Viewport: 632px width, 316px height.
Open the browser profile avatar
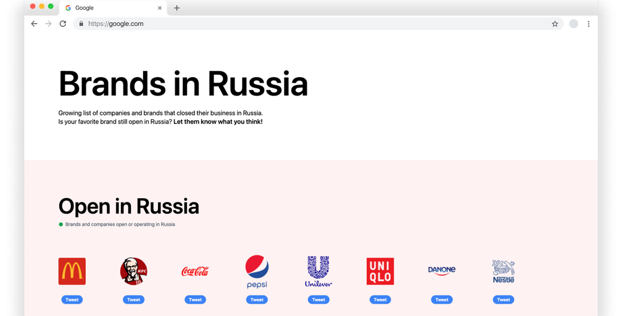(x=573, y=24)
